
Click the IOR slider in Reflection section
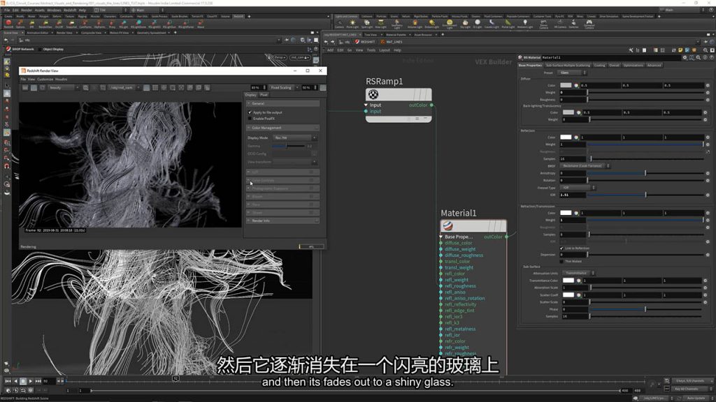pyautogui.click(x=645, y=195)
